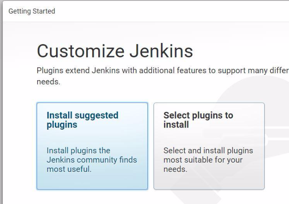Click the word 'install' in gray card title
Viewport: 289px width, 204px height.
tap(176, 125)
